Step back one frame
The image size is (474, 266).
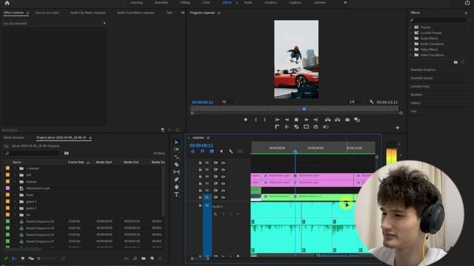(x=287, y=120)
